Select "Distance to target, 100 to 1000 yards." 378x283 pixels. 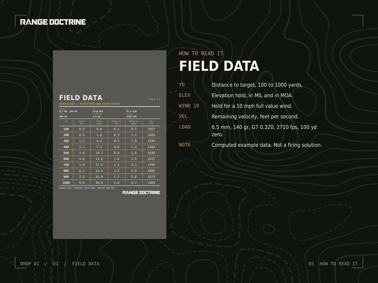pos(257,85)
